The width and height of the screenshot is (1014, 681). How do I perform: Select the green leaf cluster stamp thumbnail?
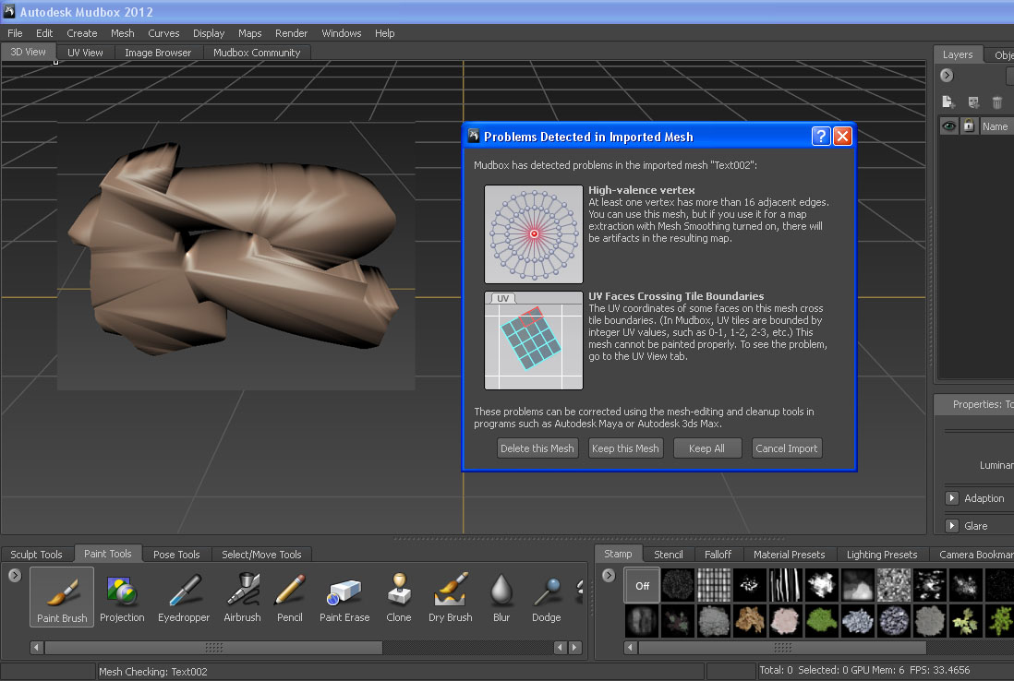coord(822,621)
